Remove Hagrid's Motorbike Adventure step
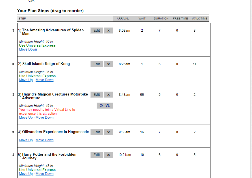 [108, 95]
